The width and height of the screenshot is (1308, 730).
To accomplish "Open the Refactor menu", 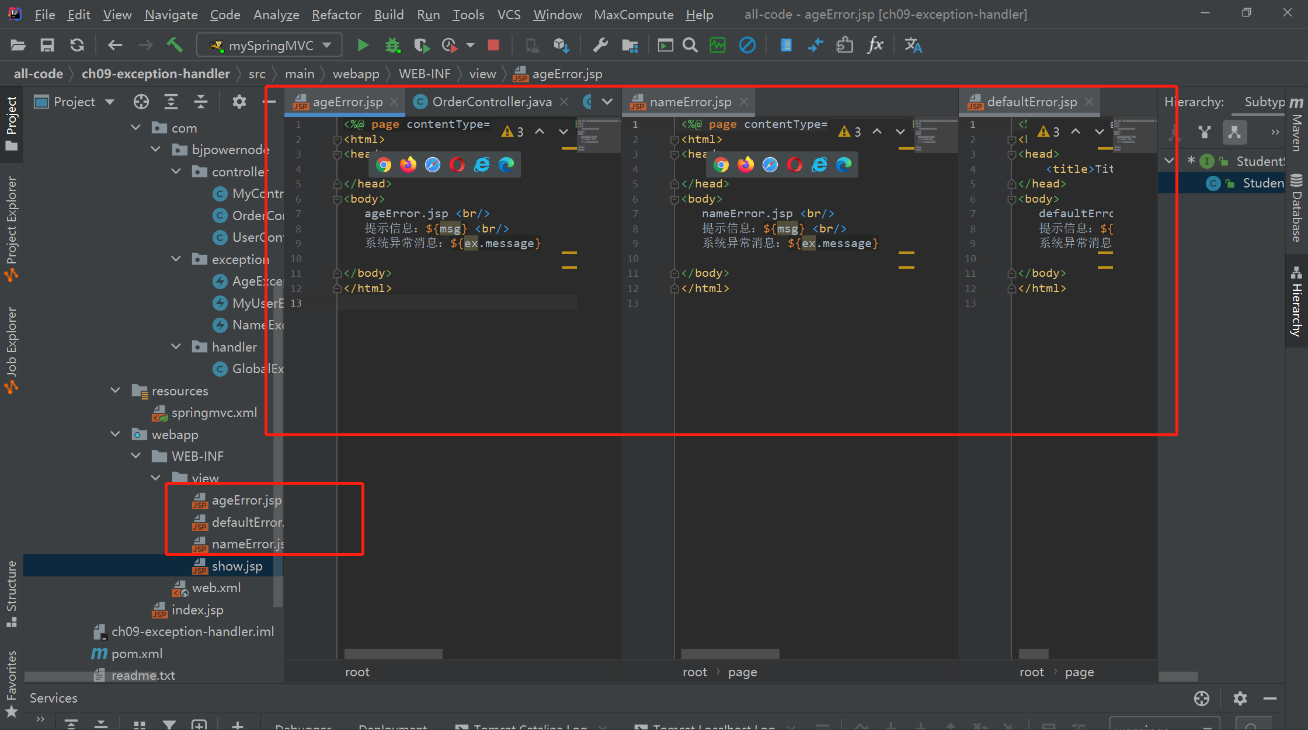I will point(336,15).
